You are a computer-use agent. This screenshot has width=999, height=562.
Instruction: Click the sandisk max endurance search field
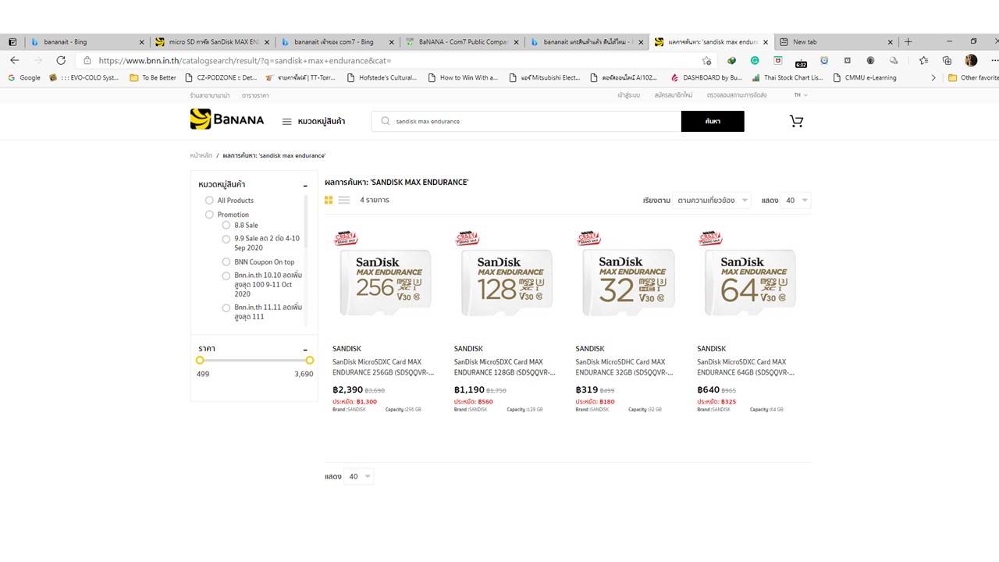point(526,121)
